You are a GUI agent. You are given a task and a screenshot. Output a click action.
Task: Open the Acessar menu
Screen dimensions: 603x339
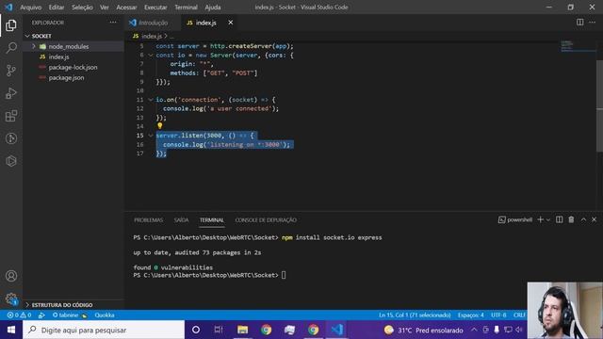(x=126, y=7)
